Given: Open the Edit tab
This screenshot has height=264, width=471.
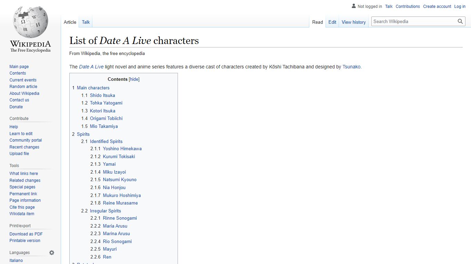Looking at the screenshot, I should tap(332, 22).
